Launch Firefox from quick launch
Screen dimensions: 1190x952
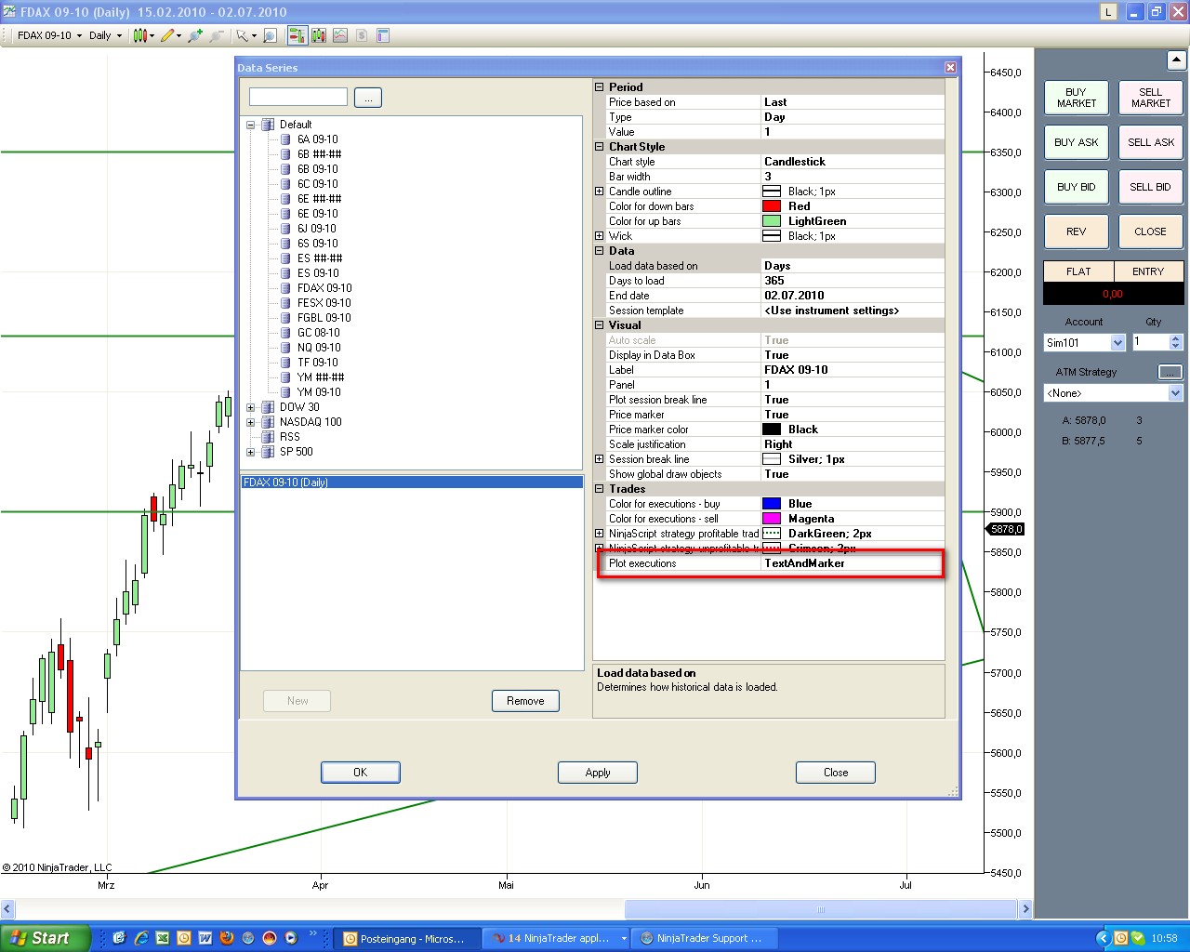(227, 938)
